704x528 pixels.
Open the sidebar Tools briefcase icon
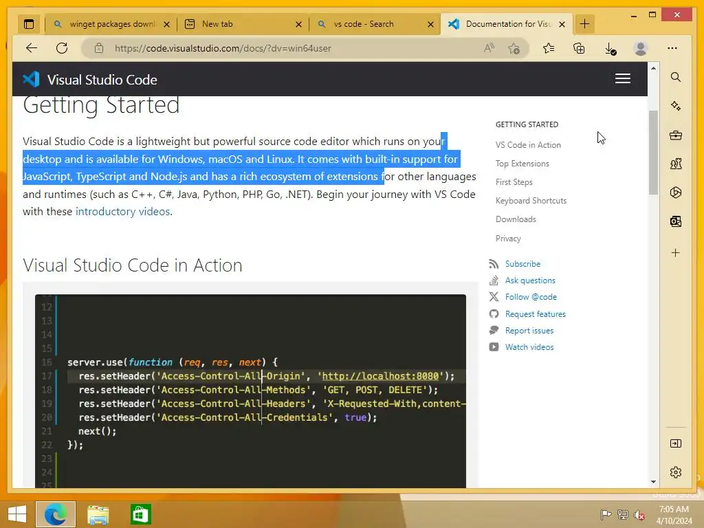click(x=676, y=135)
